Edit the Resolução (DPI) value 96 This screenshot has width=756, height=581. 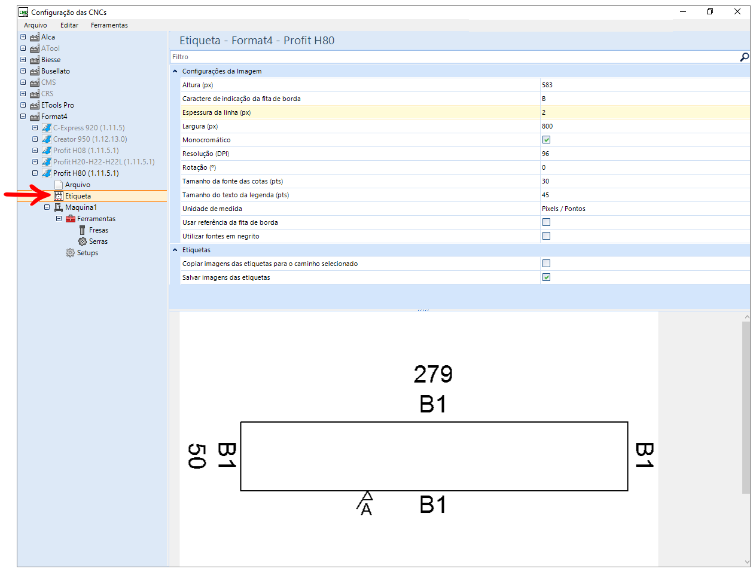click(x=645, y=154)
